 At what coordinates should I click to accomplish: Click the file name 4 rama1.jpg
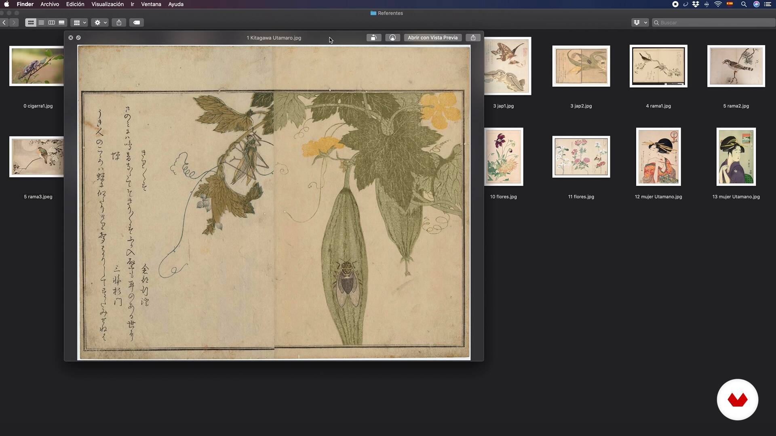point(658,106)
